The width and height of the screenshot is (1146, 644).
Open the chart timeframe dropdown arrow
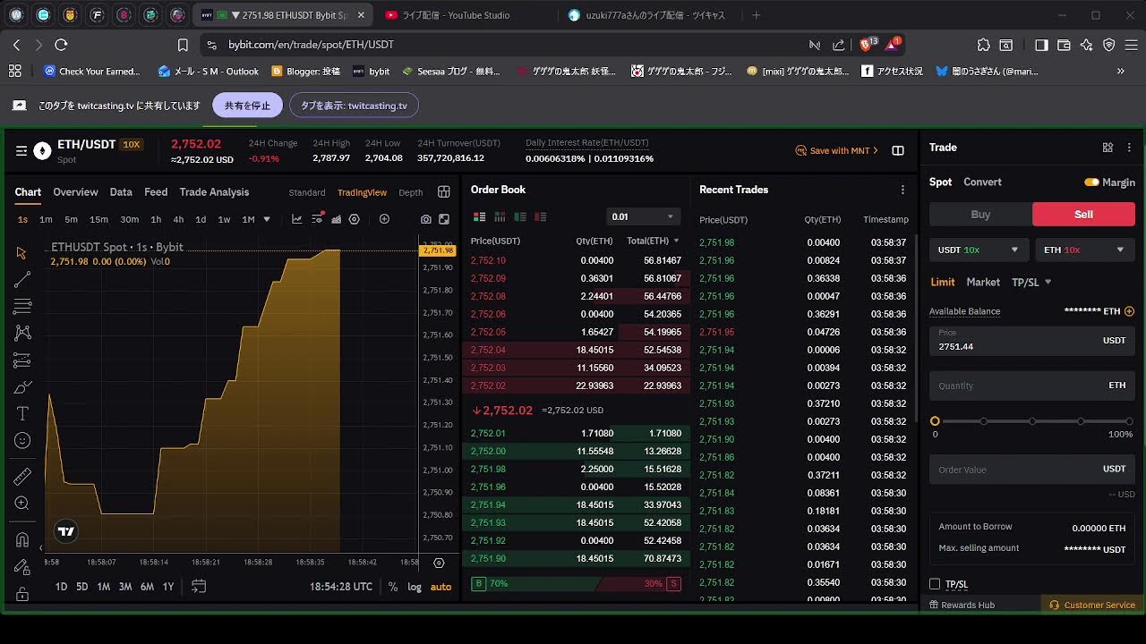[x=267, y=219]
